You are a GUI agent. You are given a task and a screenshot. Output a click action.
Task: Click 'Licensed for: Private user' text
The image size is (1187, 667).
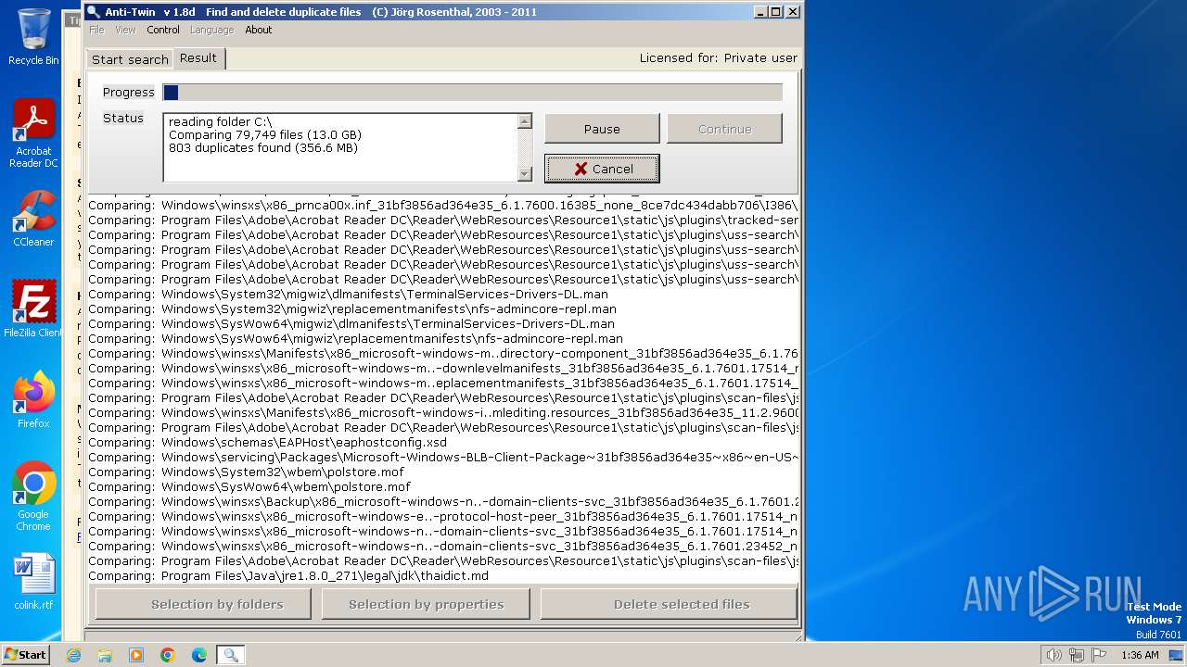718,57
